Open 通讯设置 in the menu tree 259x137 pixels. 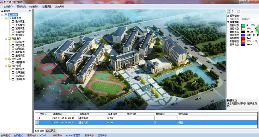[x=20, y=22]
